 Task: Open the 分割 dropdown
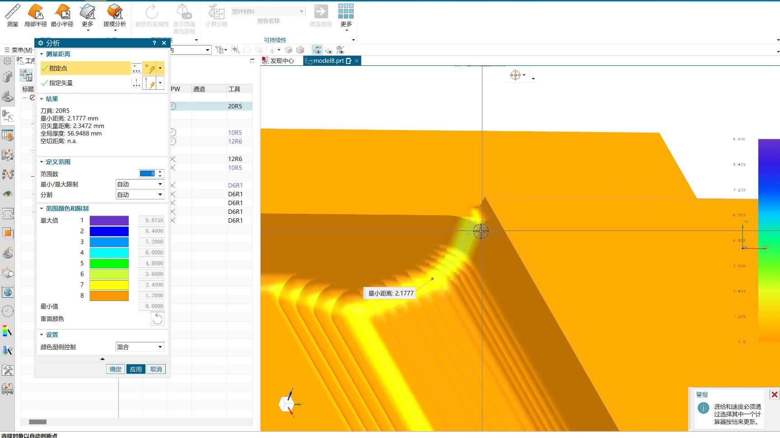pos(140,195)
